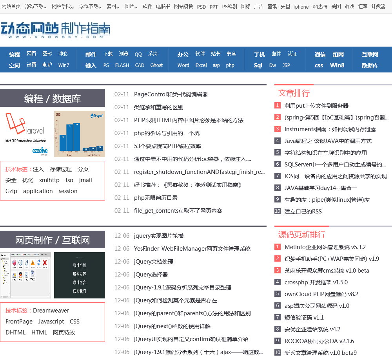Screen dimensions: 392x356
Task: Open the file manager icons thumbnail
Action: [x=25, y=275]
